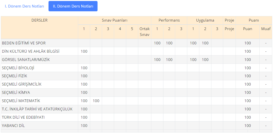Click SEÇMELİ KİMYA Muaf dash cell
Screen dimensions: 275x138
click(x=266, y=93)
